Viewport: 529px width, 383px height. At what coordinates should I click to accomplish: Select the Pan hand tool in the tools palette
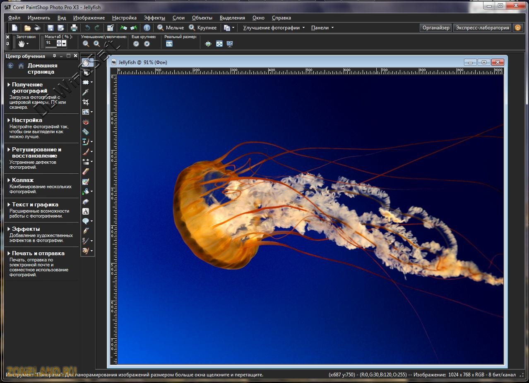click(86, 62)
